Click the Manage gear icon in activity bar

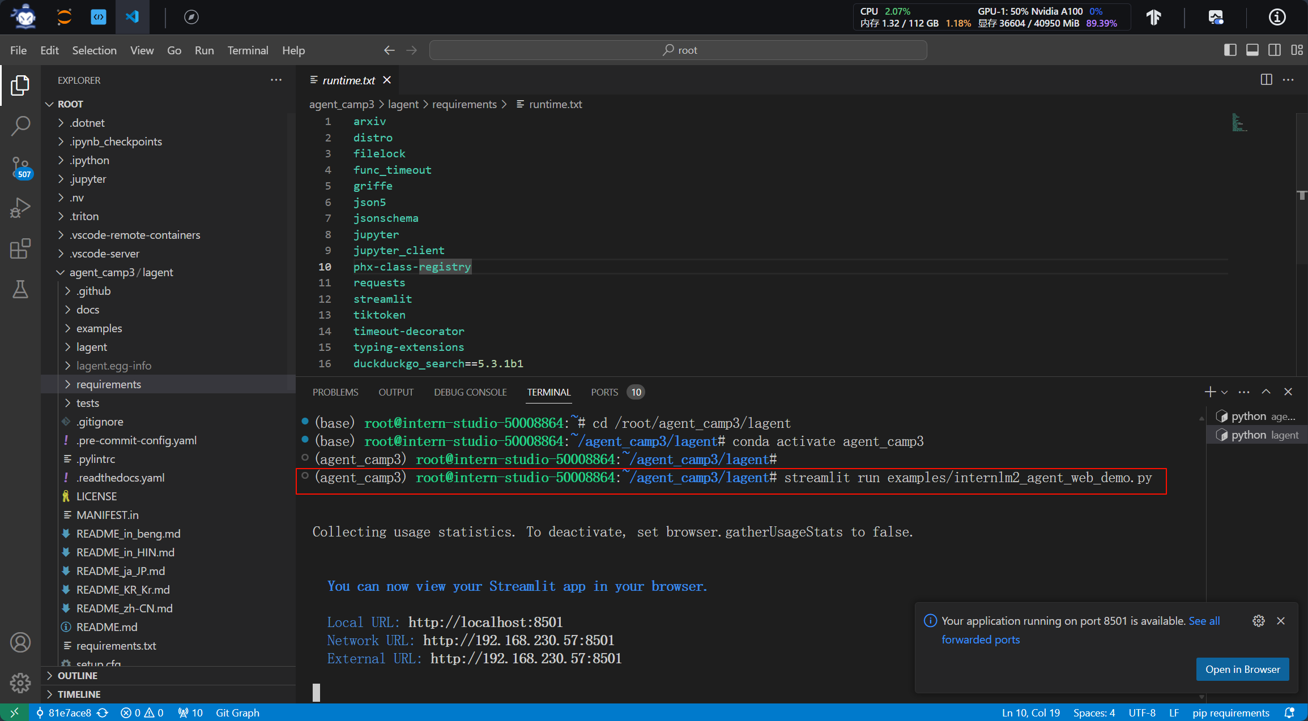(20, 683)
